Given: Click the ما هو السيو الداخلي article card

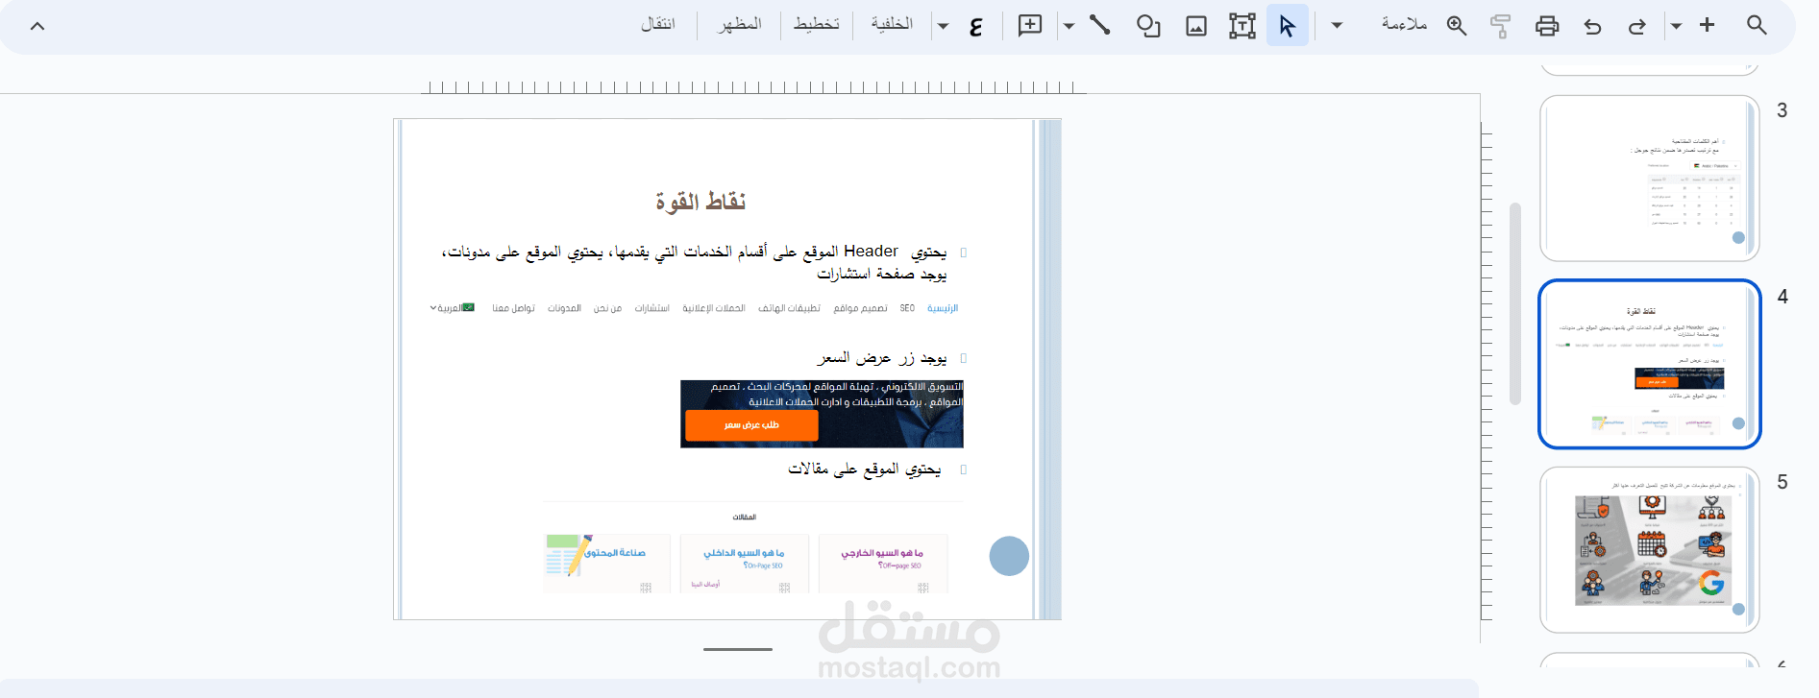Looking at the screenshot, I should click(744, 563).
